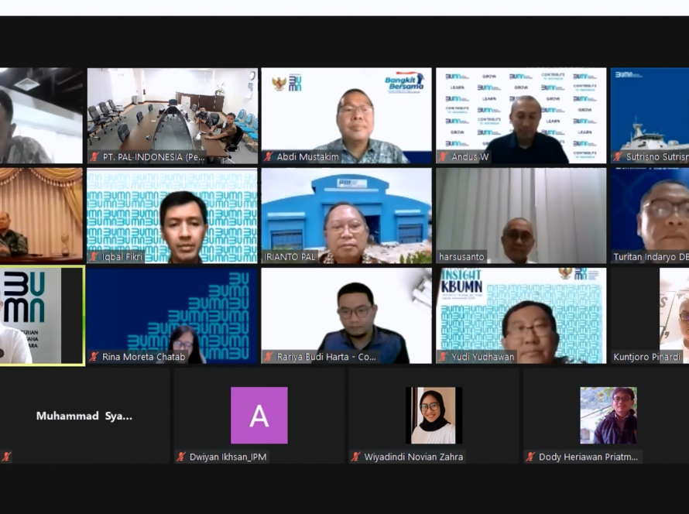
Task: Select the highlighted active speaker BUMN tile
Action: point(42,315)
